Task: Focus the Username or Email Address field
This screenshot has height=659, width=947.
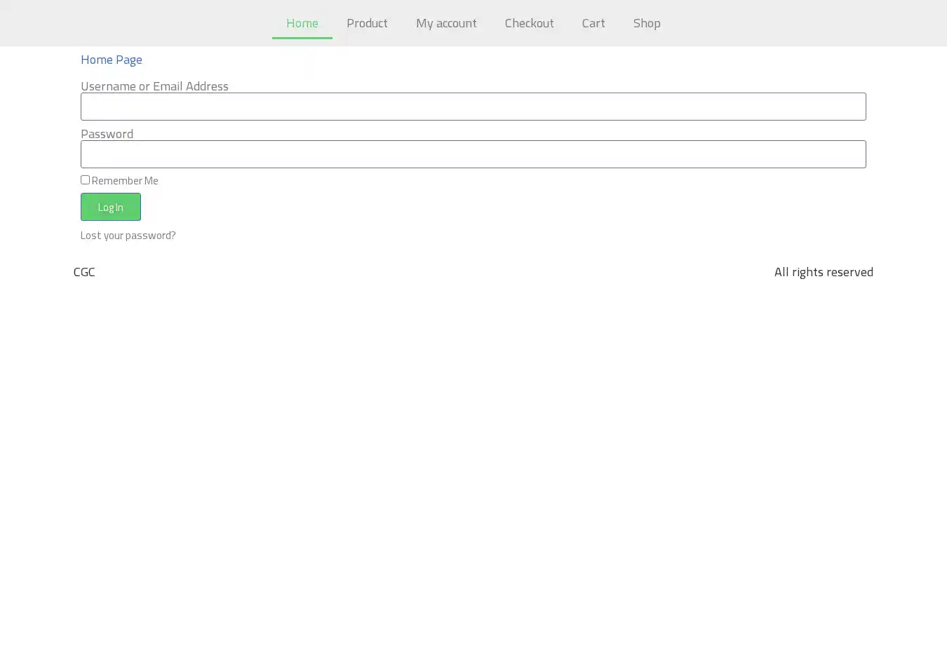Action: click(473, 107)
